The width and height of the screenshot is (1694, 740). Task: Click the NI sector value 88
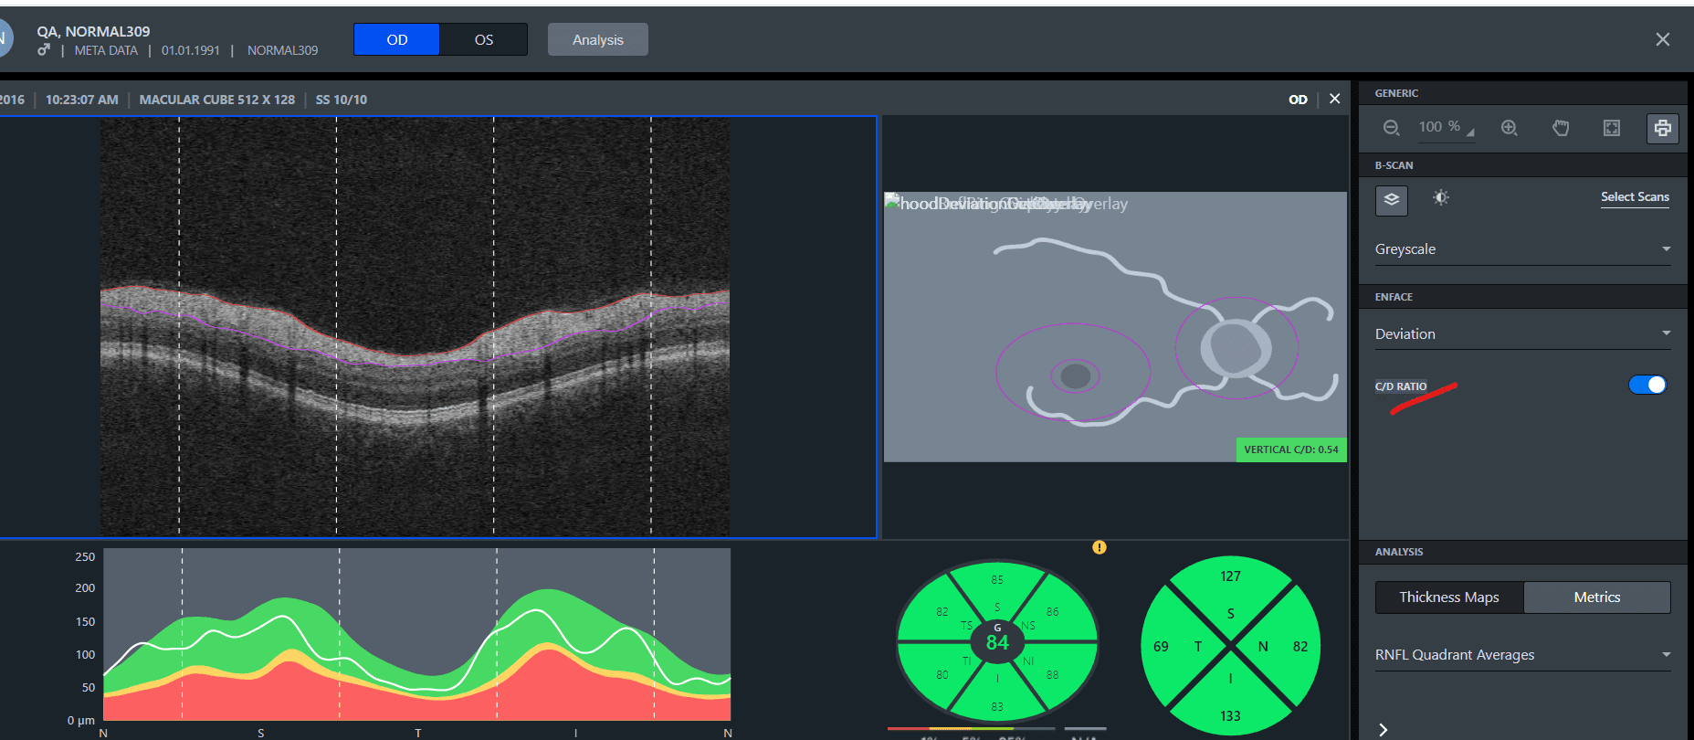pos(1053,674)
